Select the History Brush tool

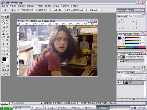(x=7, y=34)
